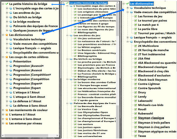Expand the L'entame à l'Atout node
Screen dimensions: 177x139
[2, 115]
